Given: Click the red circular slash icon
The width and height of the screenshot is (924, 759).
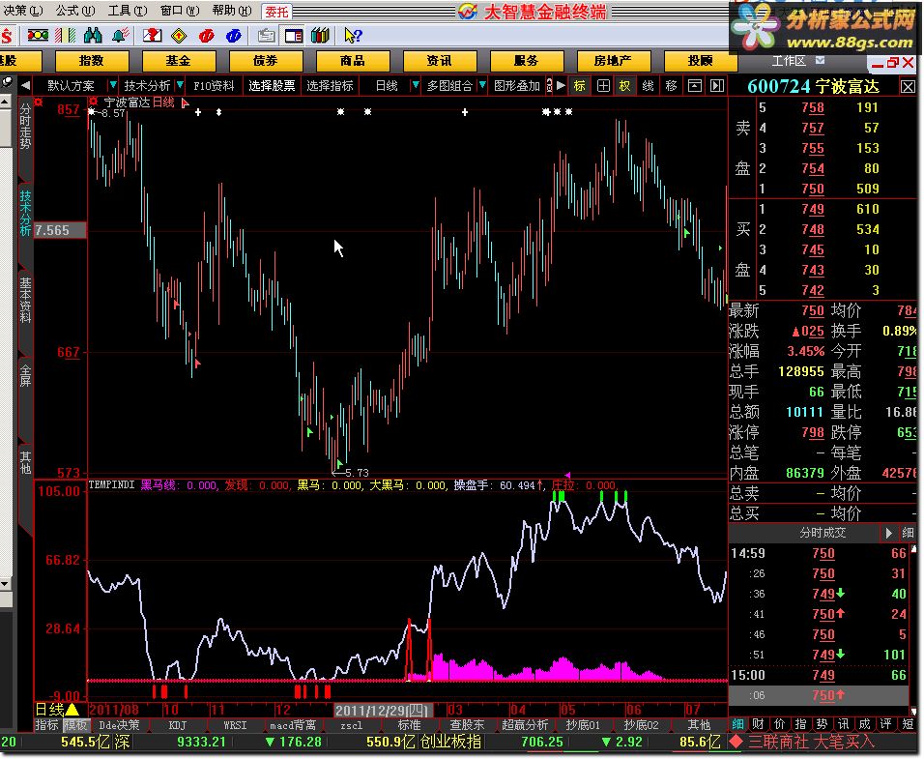Looking at the screenshot, I should point(206,36).
